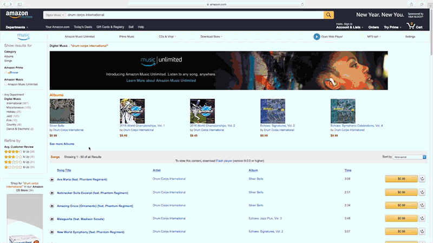Filter by 1 star & up
The width and height of the screenshot is (433, 243).
point(19,167)
